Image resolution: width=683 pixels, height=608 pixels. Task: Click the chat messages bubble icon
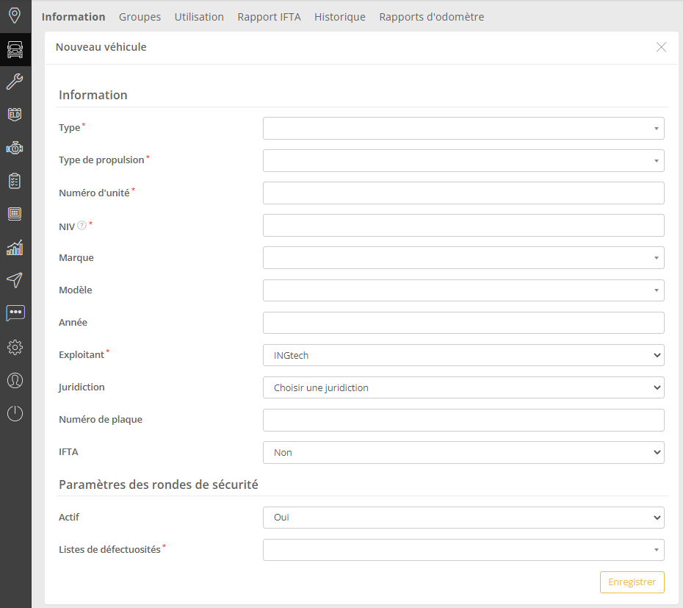15,313
